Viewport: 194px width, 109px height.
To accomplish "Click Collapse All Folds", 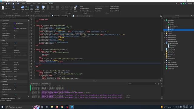I will coord(115,11).
